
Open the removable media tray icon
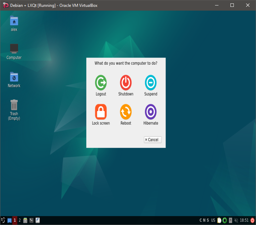click(x=230, y=220)
